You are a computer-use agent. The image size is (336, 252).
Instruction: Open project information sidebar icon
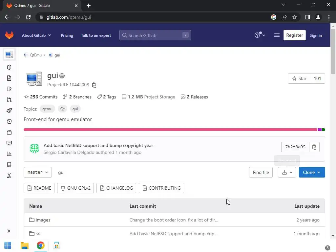9,67
